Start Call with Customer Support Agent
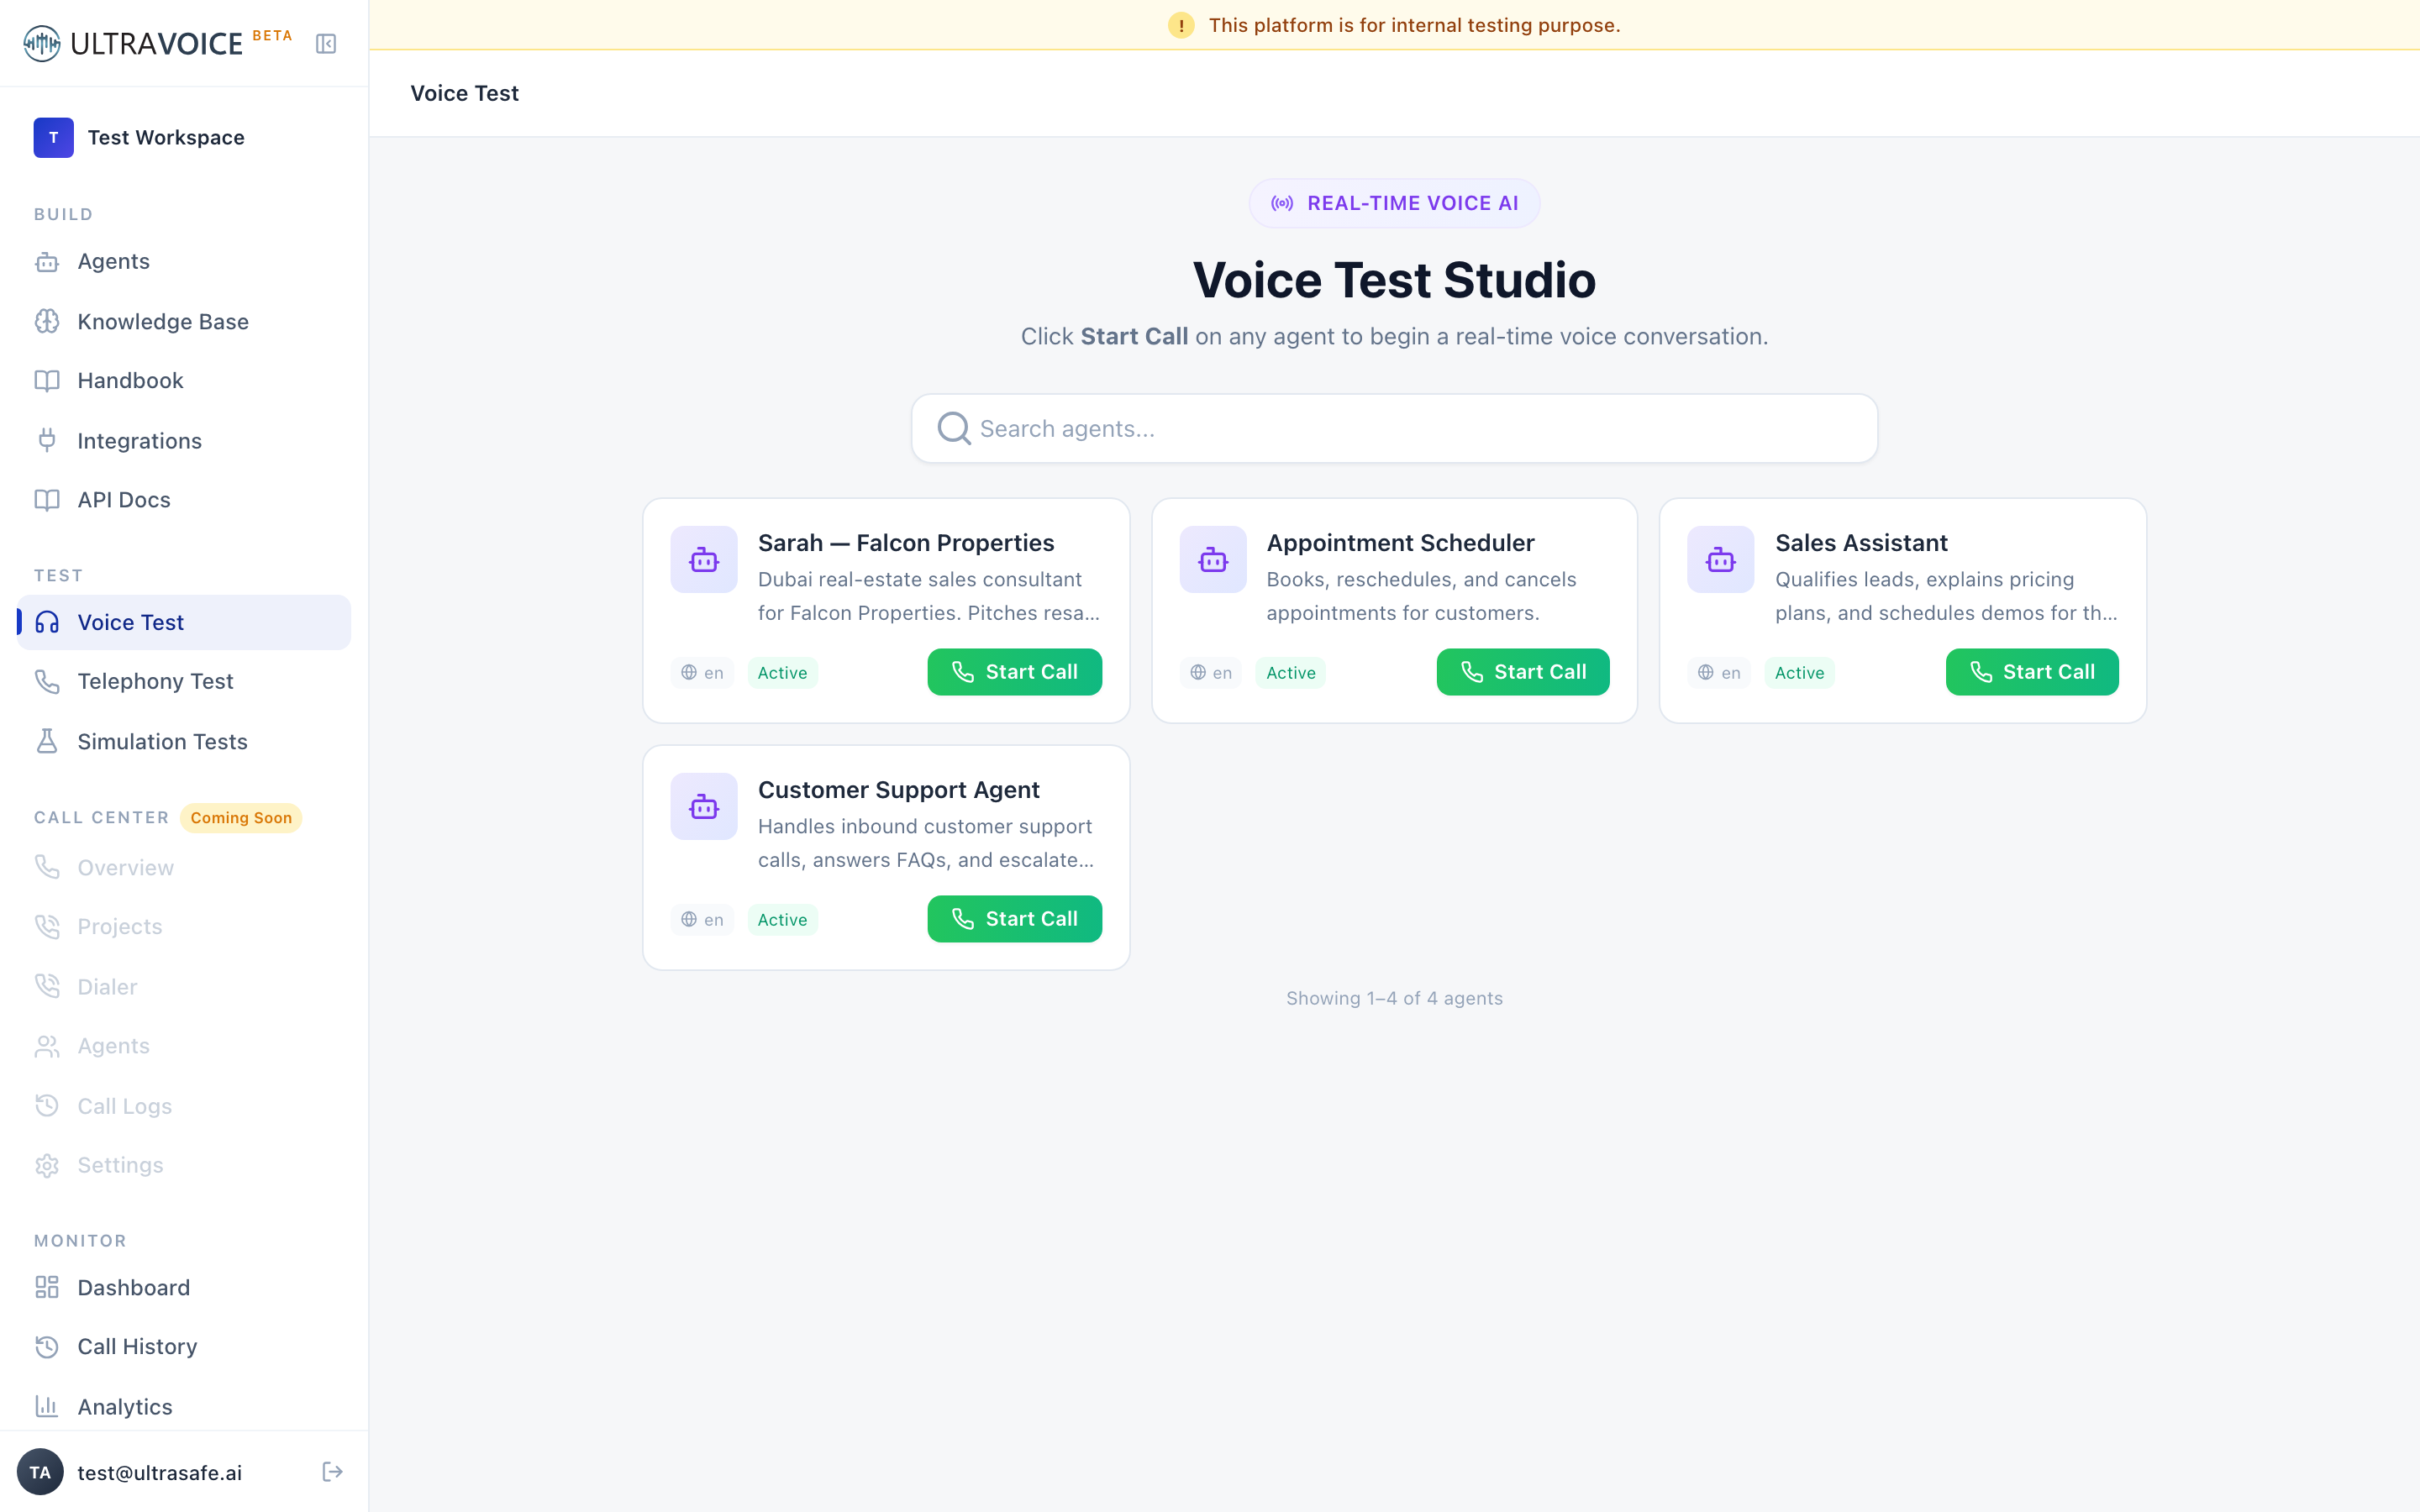Screen dimensions: 2420x1512 [x=1014, y=919]
